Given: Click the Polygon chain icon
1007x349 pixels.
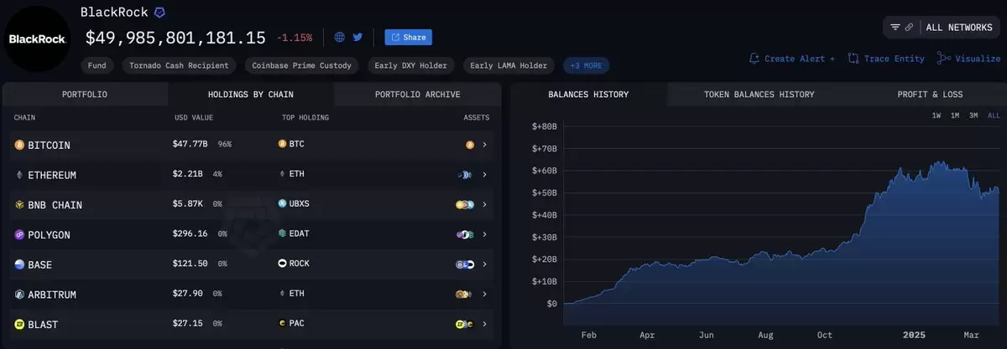Looking at the screenshot, I should click(x=20, y=234).
